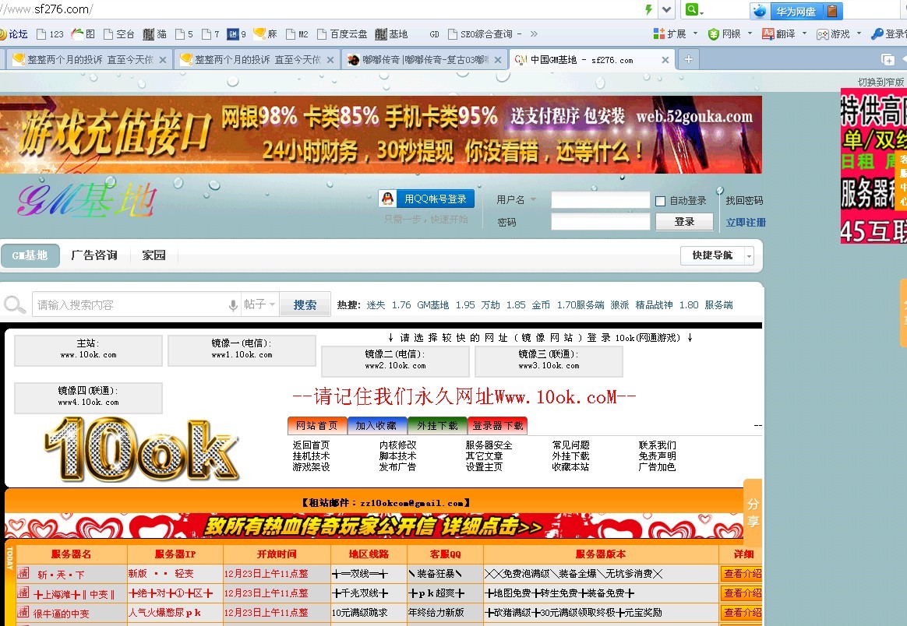907x626 pixels.
Task: Expand the bookmarks overflow chevron
Action: (x=533, y=34)
